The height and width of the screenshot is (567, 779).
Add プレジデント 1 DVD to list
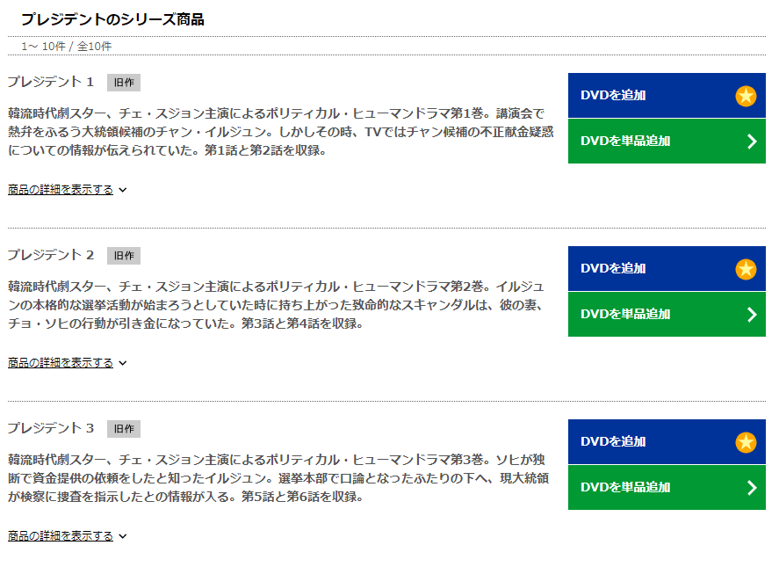[x=667, y=96]
